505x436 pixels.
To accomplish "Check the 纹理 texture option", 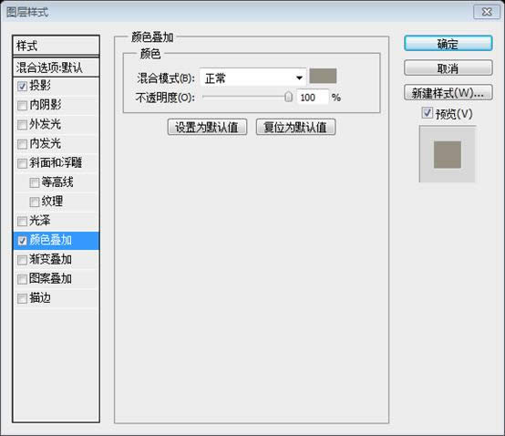I will (x=34, y=202).
